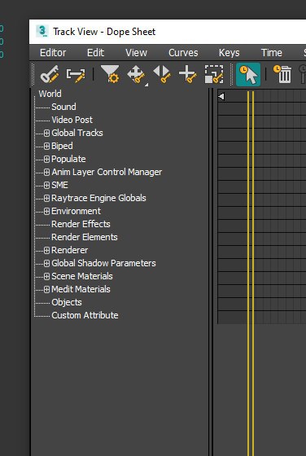Open the Curves menu
The width and height of the screenshot is (306, 456).
[x=183, y=53]
